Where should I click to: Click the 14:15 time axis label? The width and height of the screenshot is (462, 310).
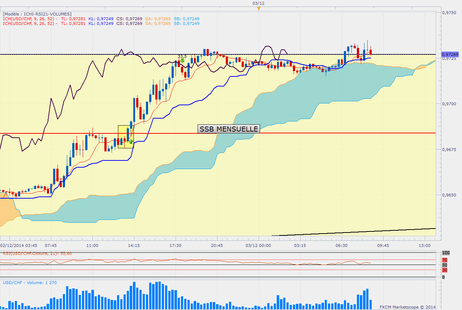134,245
